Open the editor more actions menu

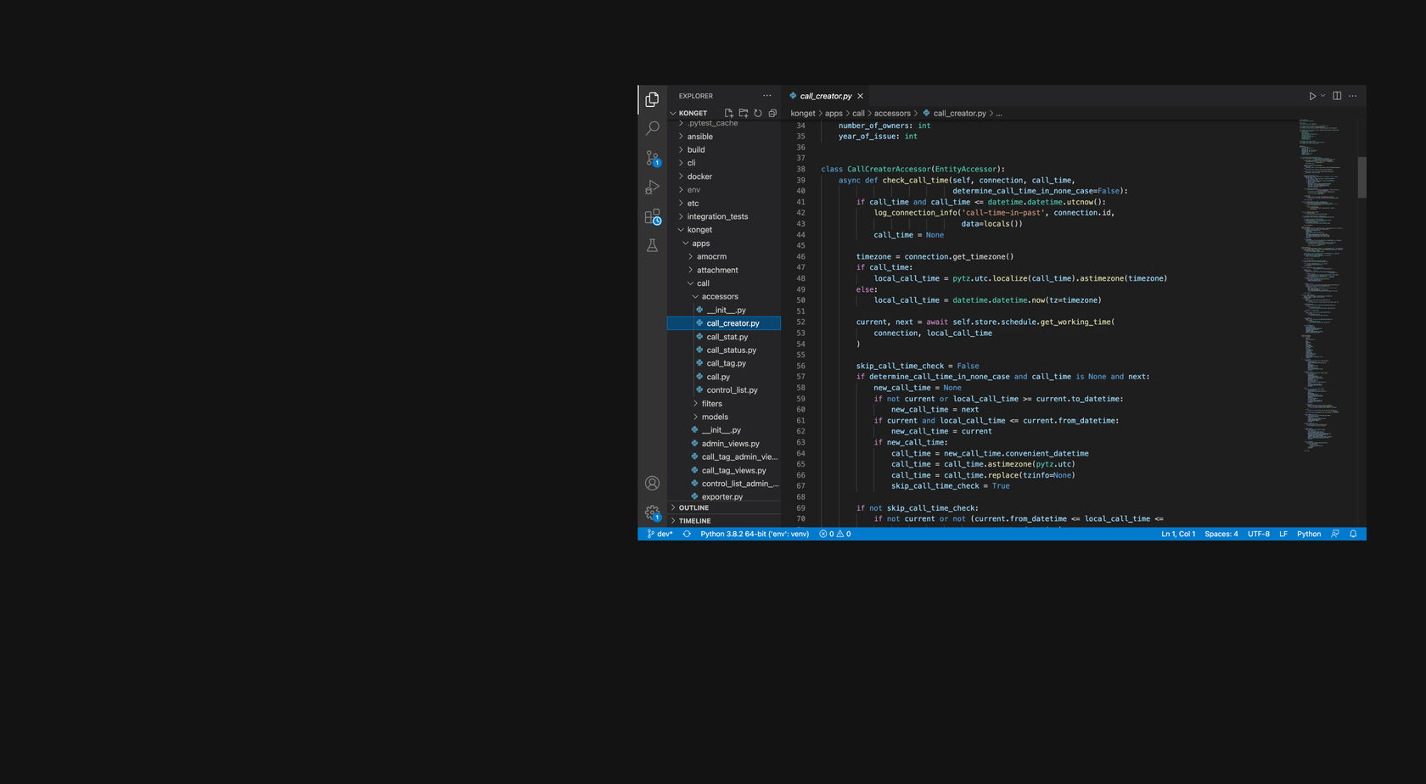click(1352, 96)
